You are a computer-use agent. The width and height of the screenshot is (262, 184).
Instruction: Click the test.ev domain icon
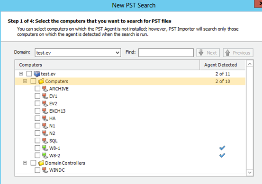point(37,74)
